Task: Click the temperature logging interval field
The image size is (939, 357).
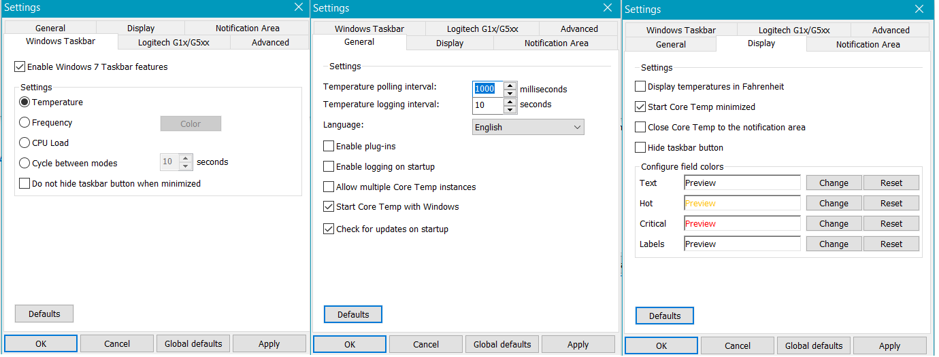Action: [488, 105]
